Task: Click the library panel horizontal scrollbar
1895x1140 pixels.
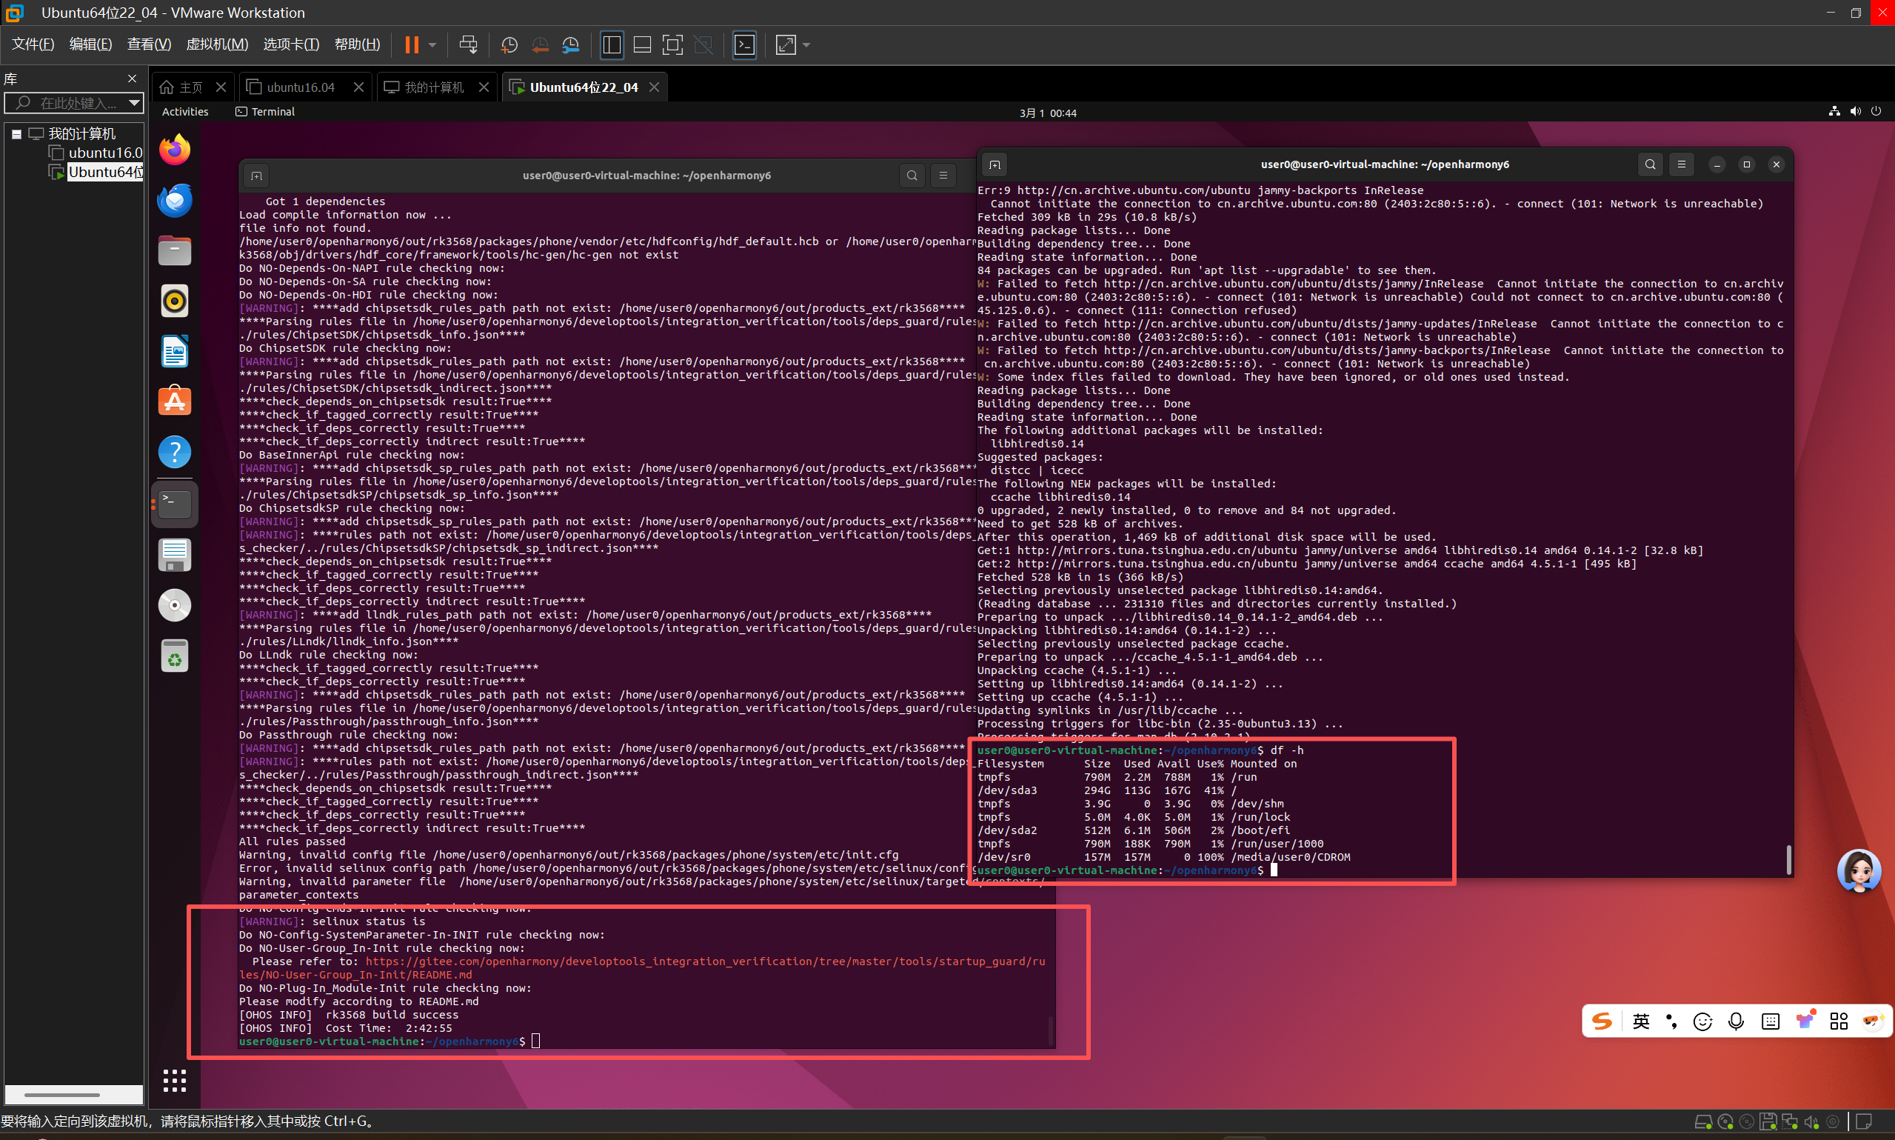Action: click(x=61, y=1094)
